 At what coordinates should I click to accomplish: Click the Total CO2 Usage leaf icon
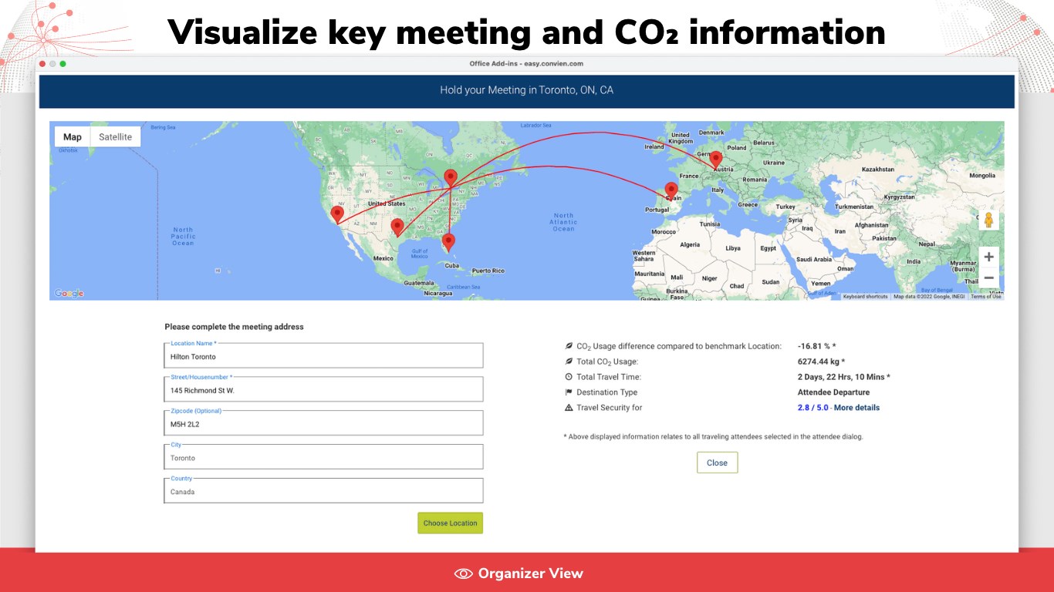coord(569,362)
